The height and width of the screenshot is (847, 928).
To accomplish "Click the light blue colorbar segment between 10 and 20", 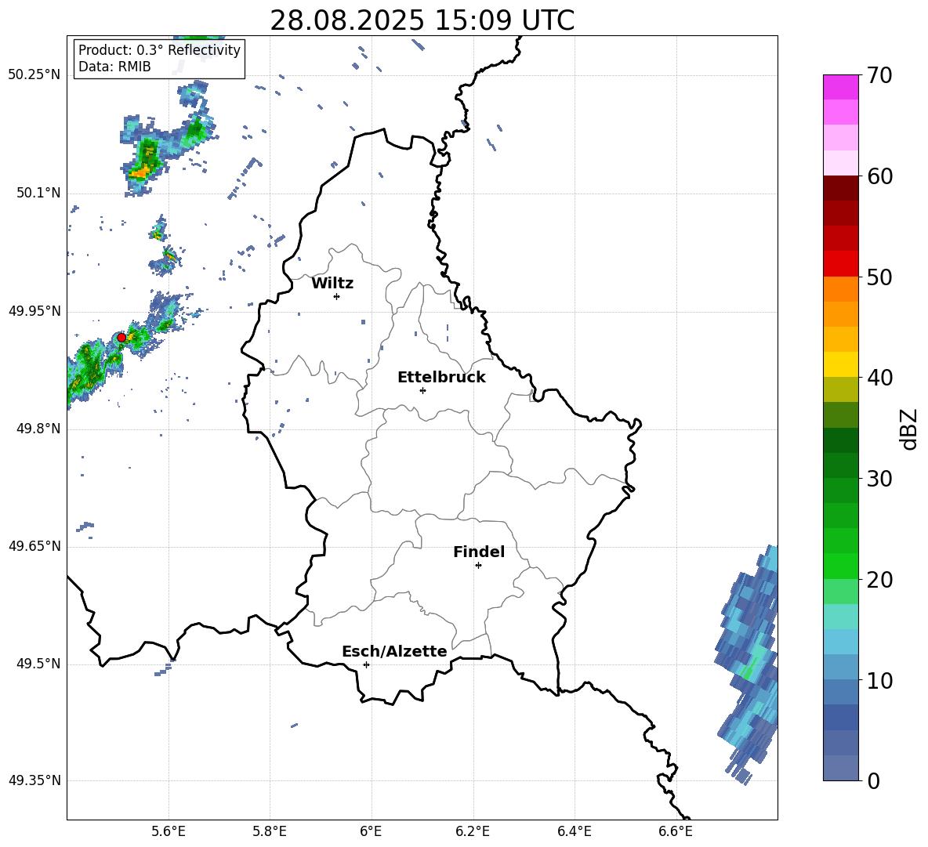I will tap(840, 642).
